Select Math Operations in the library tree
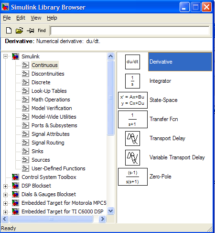The image size is (215, 233). coord(51,100)
